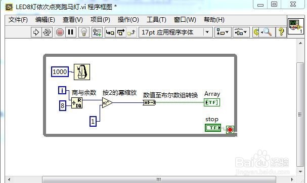Click horizontal scrollbar right arrow

(x=292, y=179)
